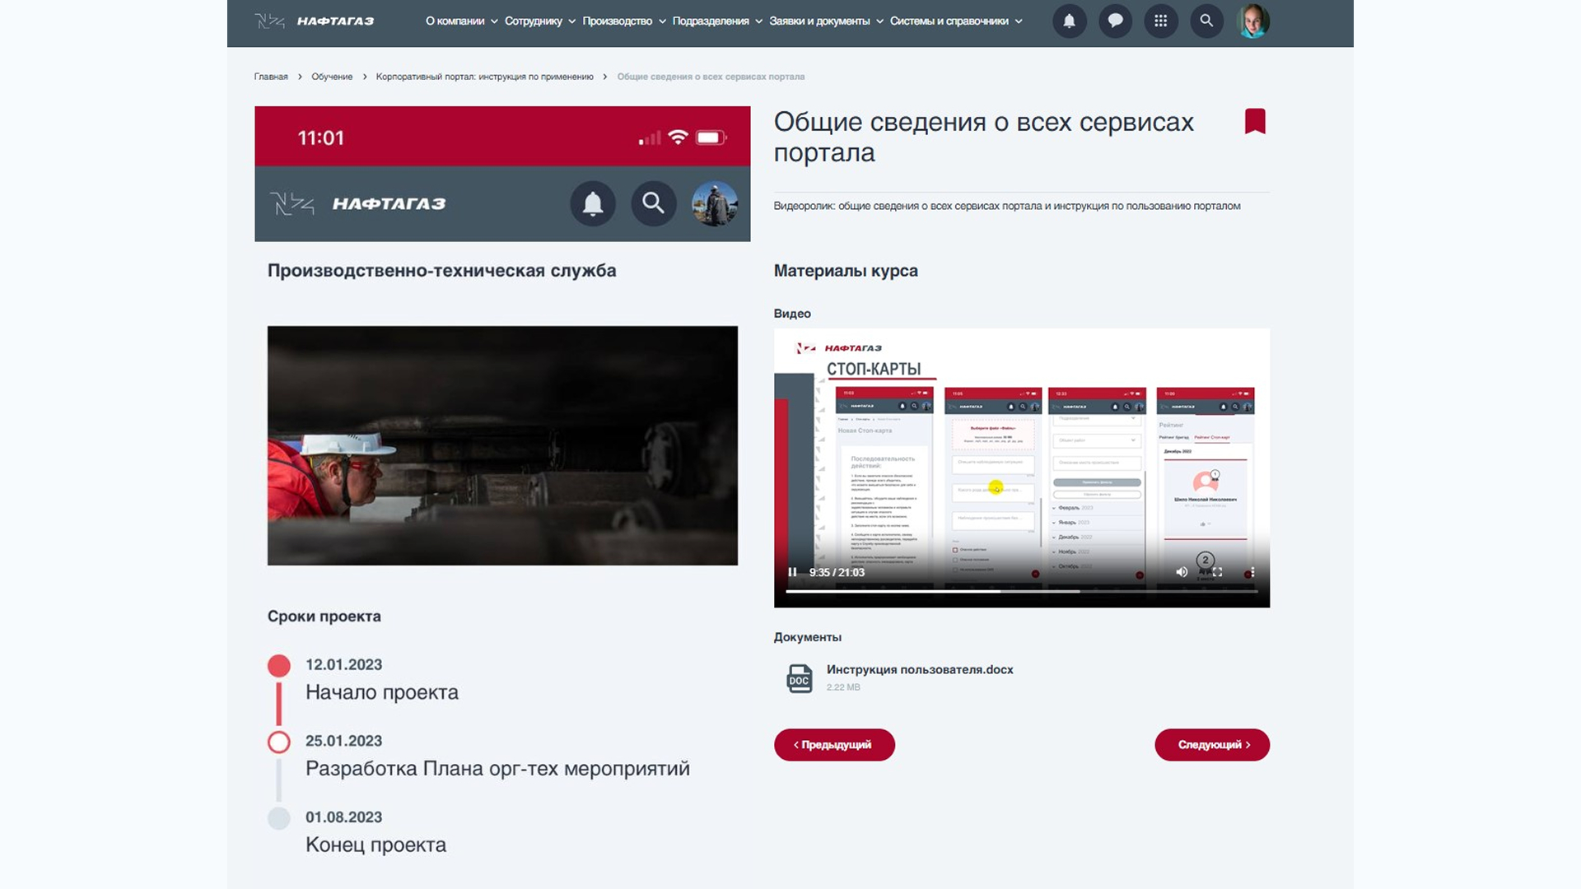The image size is (1581, 889).
Task: Expand the Заявки и документы menu
Action: click(826, 21)
